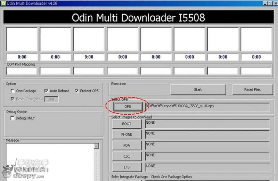Enable the One Package checkbox
Screen dimensions: 278x181
(x=12, y=91)
